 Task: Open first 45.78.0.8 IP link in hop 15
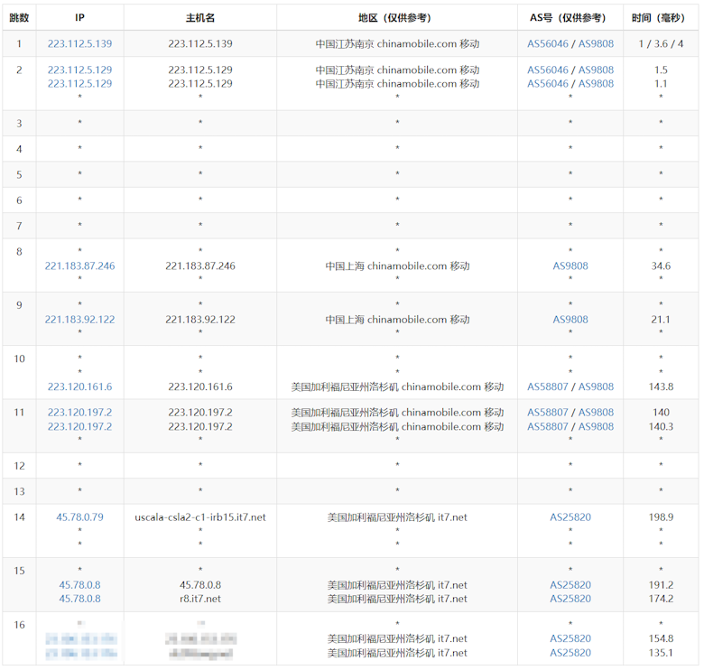[80, 585]
